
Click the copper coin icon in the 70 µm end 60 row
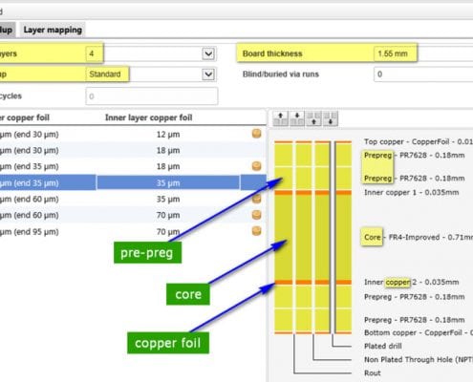(256, 215)
